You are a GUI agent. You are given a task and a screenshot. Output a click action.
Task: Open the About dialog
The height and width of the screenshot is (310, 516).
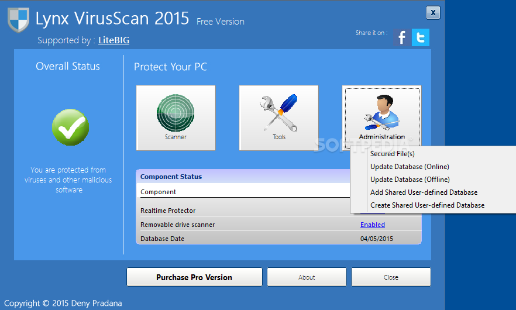(307, 277)
